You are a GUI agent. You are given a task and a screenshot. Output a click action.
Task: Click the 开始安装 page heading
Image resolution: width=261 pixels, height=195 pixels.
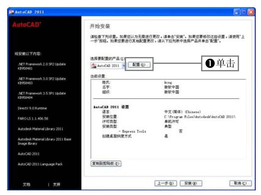click(100, 26)
